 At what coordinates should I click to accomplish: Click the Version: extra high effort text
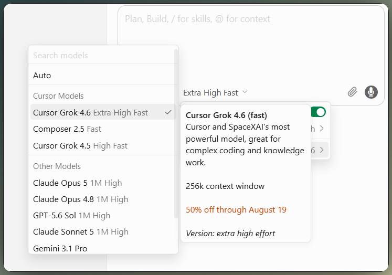pyautogui.click(x=230, y=233)
